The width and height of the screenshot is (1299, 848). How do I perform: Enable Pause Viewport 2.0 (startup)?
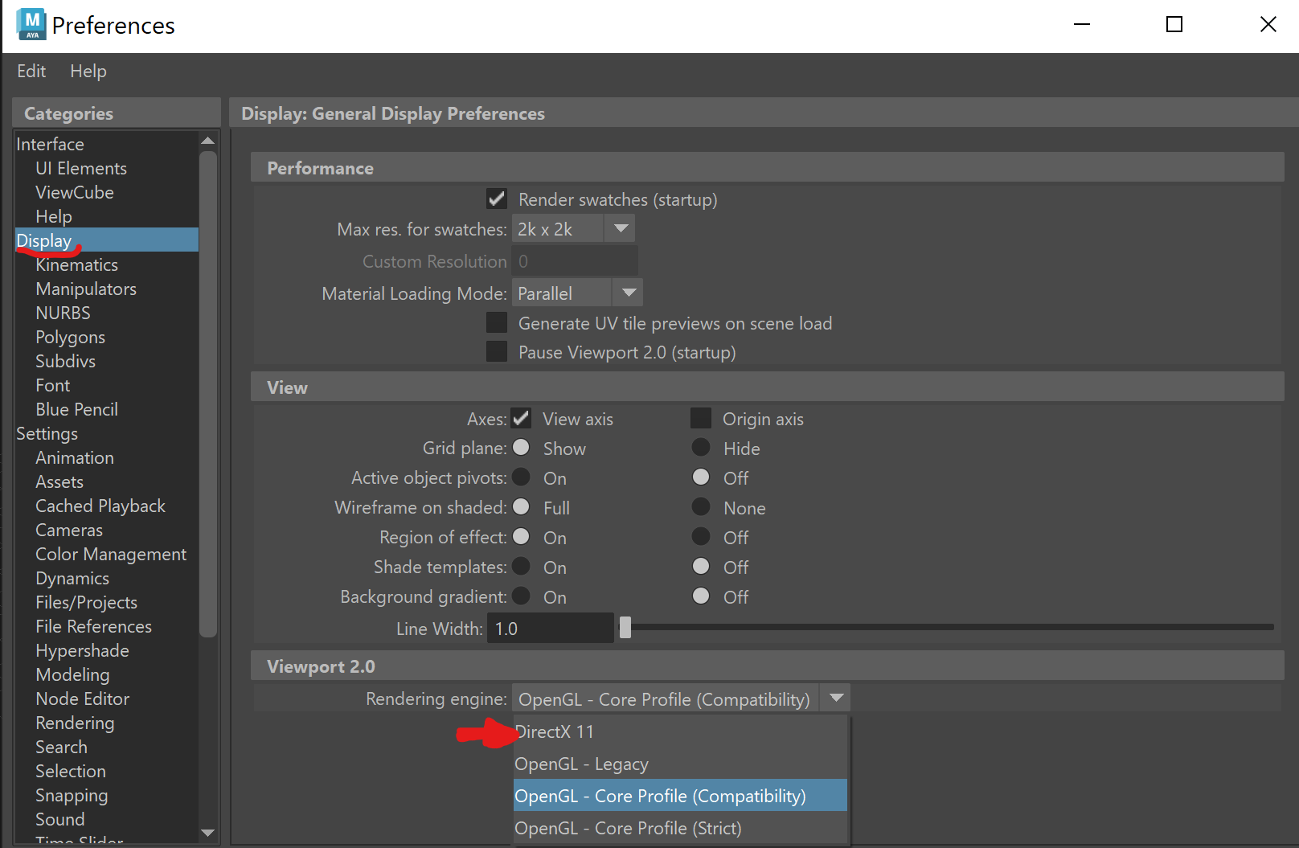496,351
